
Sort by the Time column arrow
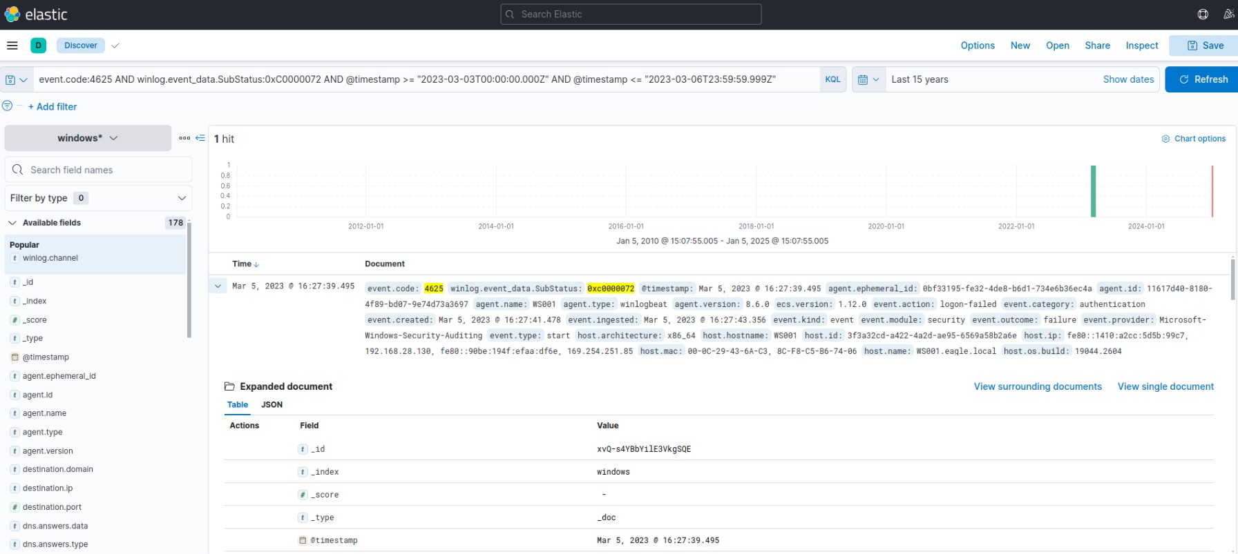click(x=256, y=264)
